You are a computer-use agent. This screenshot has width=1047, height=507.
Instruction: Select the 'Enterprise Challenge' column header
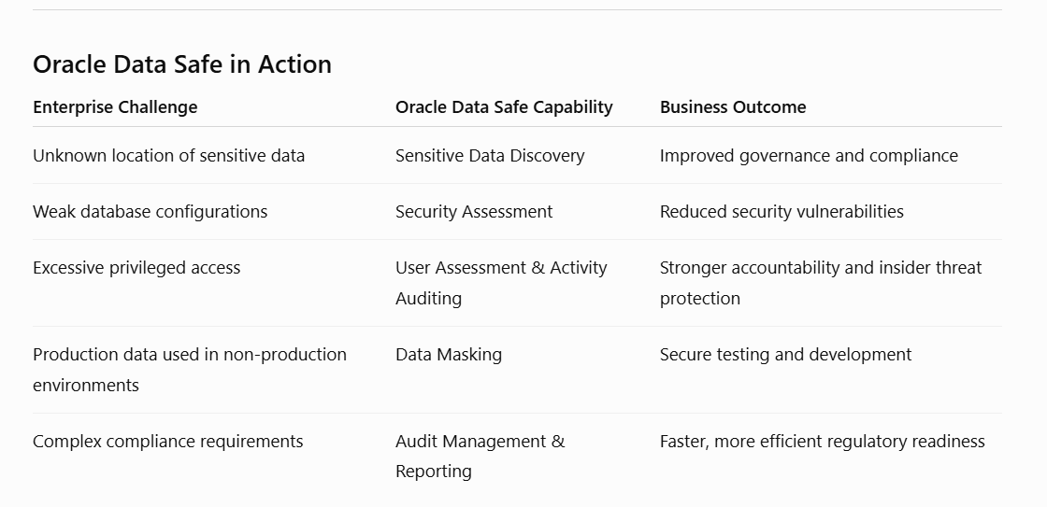(x=115, y=106)
